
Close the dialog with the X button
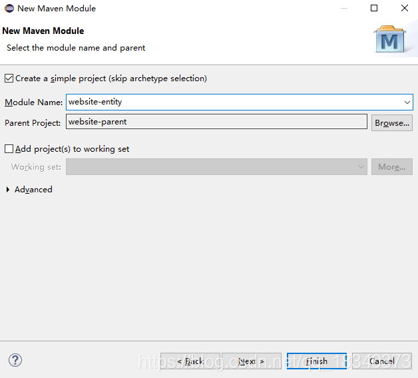click(405, 8)
